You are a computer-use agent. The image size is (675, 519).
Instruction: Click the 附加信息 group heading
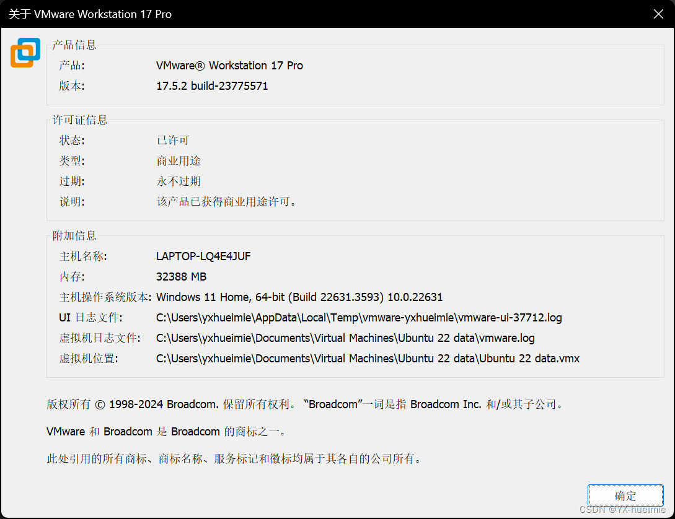tap(74, 235)
